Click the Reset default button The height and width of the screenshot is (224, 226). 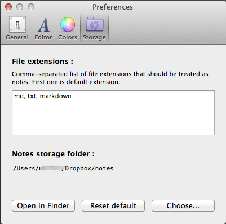click(113, 205)
